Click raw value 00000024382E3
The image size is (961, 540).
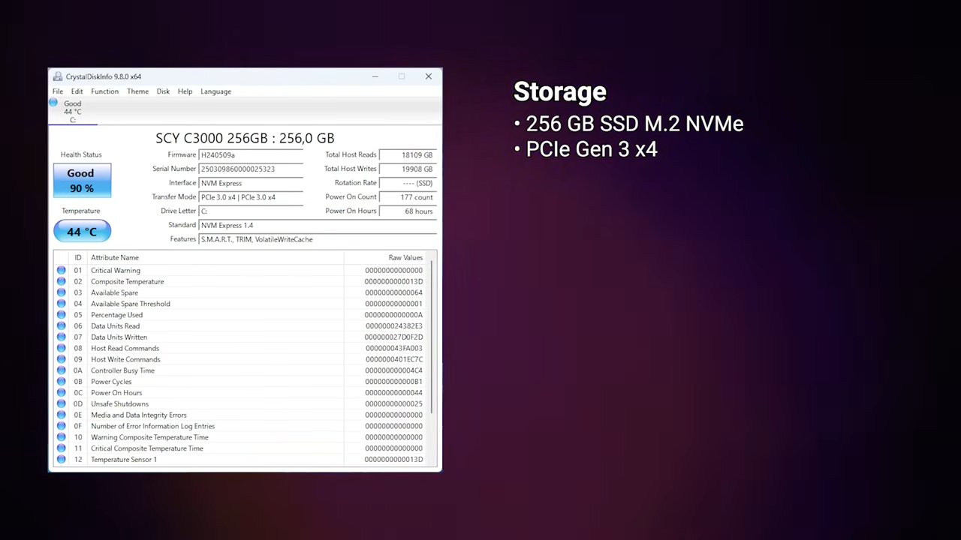(394, 326)
